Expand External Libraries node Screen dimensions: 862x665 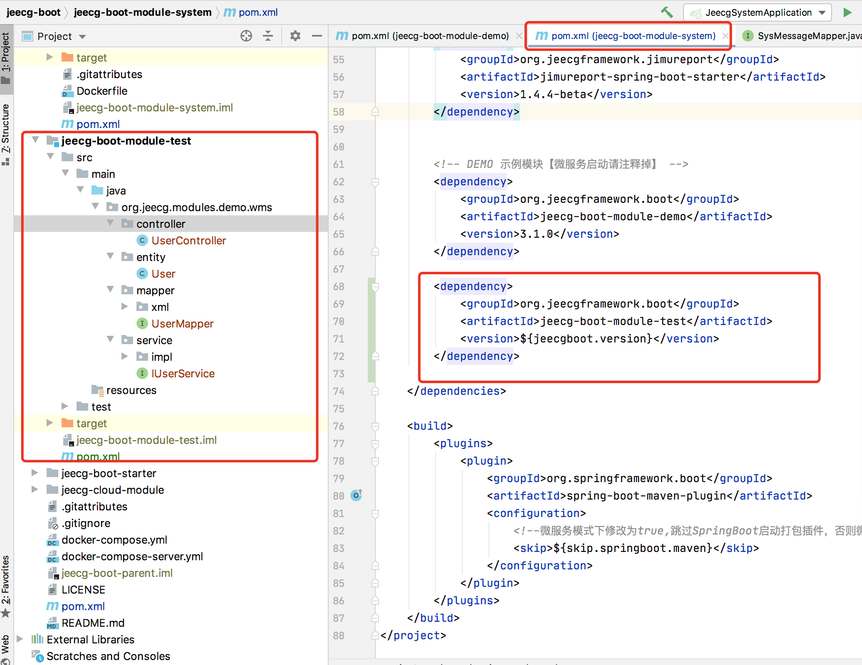pyautogui.click(x=20, y=639)
